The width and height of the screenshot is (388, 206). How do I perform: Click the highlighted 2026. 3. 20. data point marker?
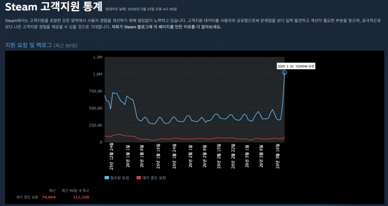284,72
